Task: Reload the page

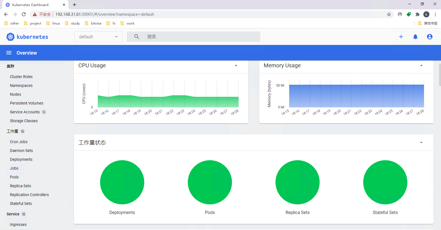Action: tap(24, 14)
